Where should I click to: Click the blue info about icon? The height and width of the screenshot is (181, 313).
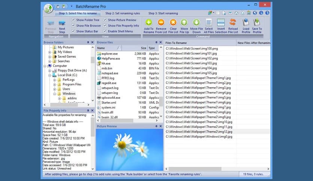(x=261, y=13)
